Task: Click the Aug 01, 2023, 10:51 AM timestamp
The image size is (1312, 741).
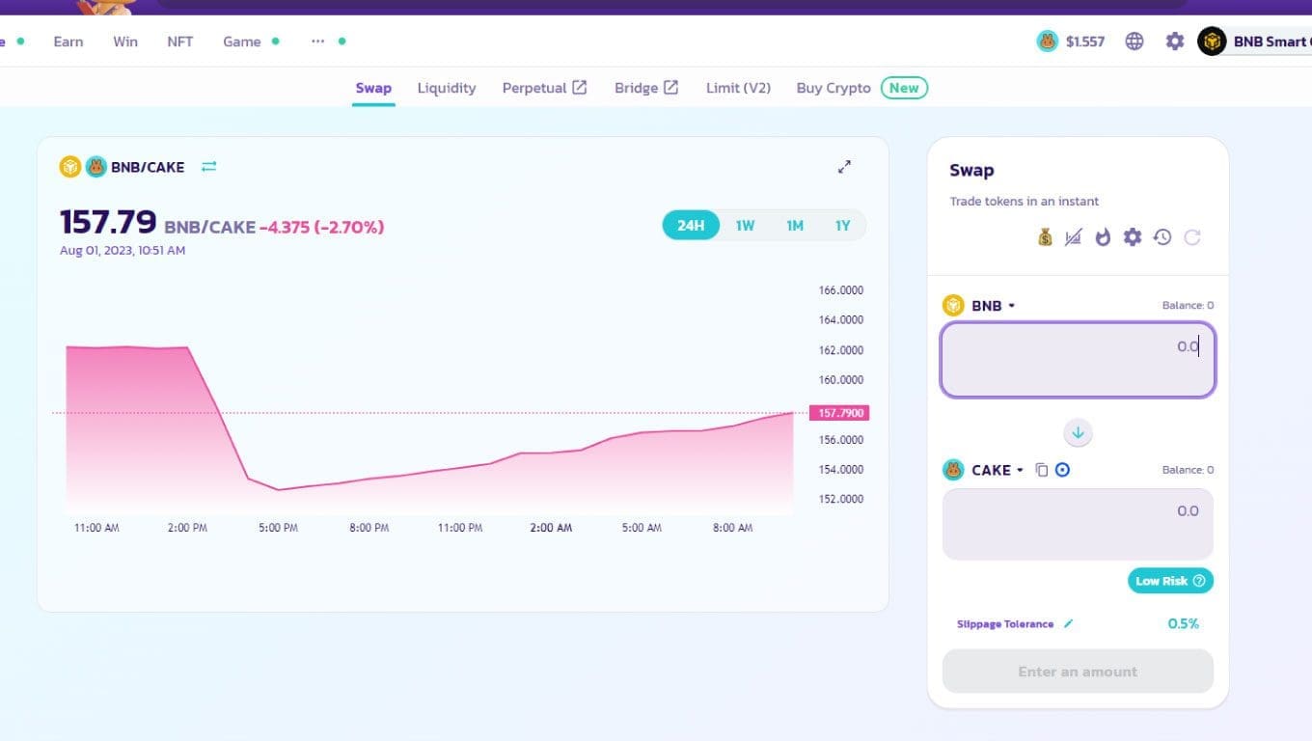Action: coord(123,251)
